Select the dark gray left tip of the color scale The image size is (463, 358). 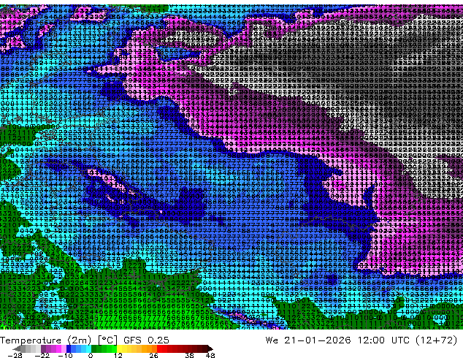pos(17,349)
